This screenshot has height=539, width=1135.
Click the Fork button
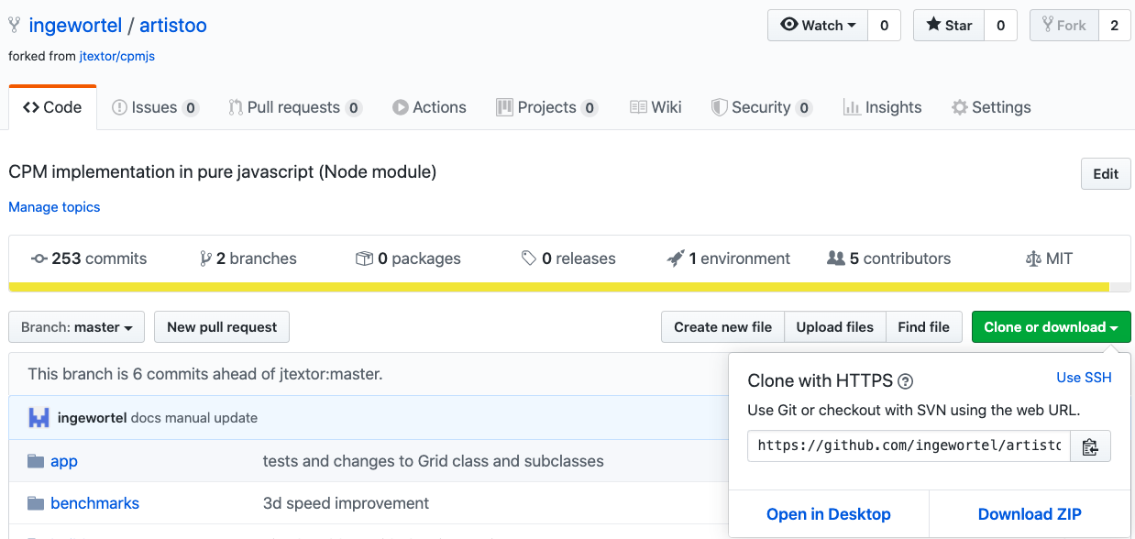(x=1063, y=26)
